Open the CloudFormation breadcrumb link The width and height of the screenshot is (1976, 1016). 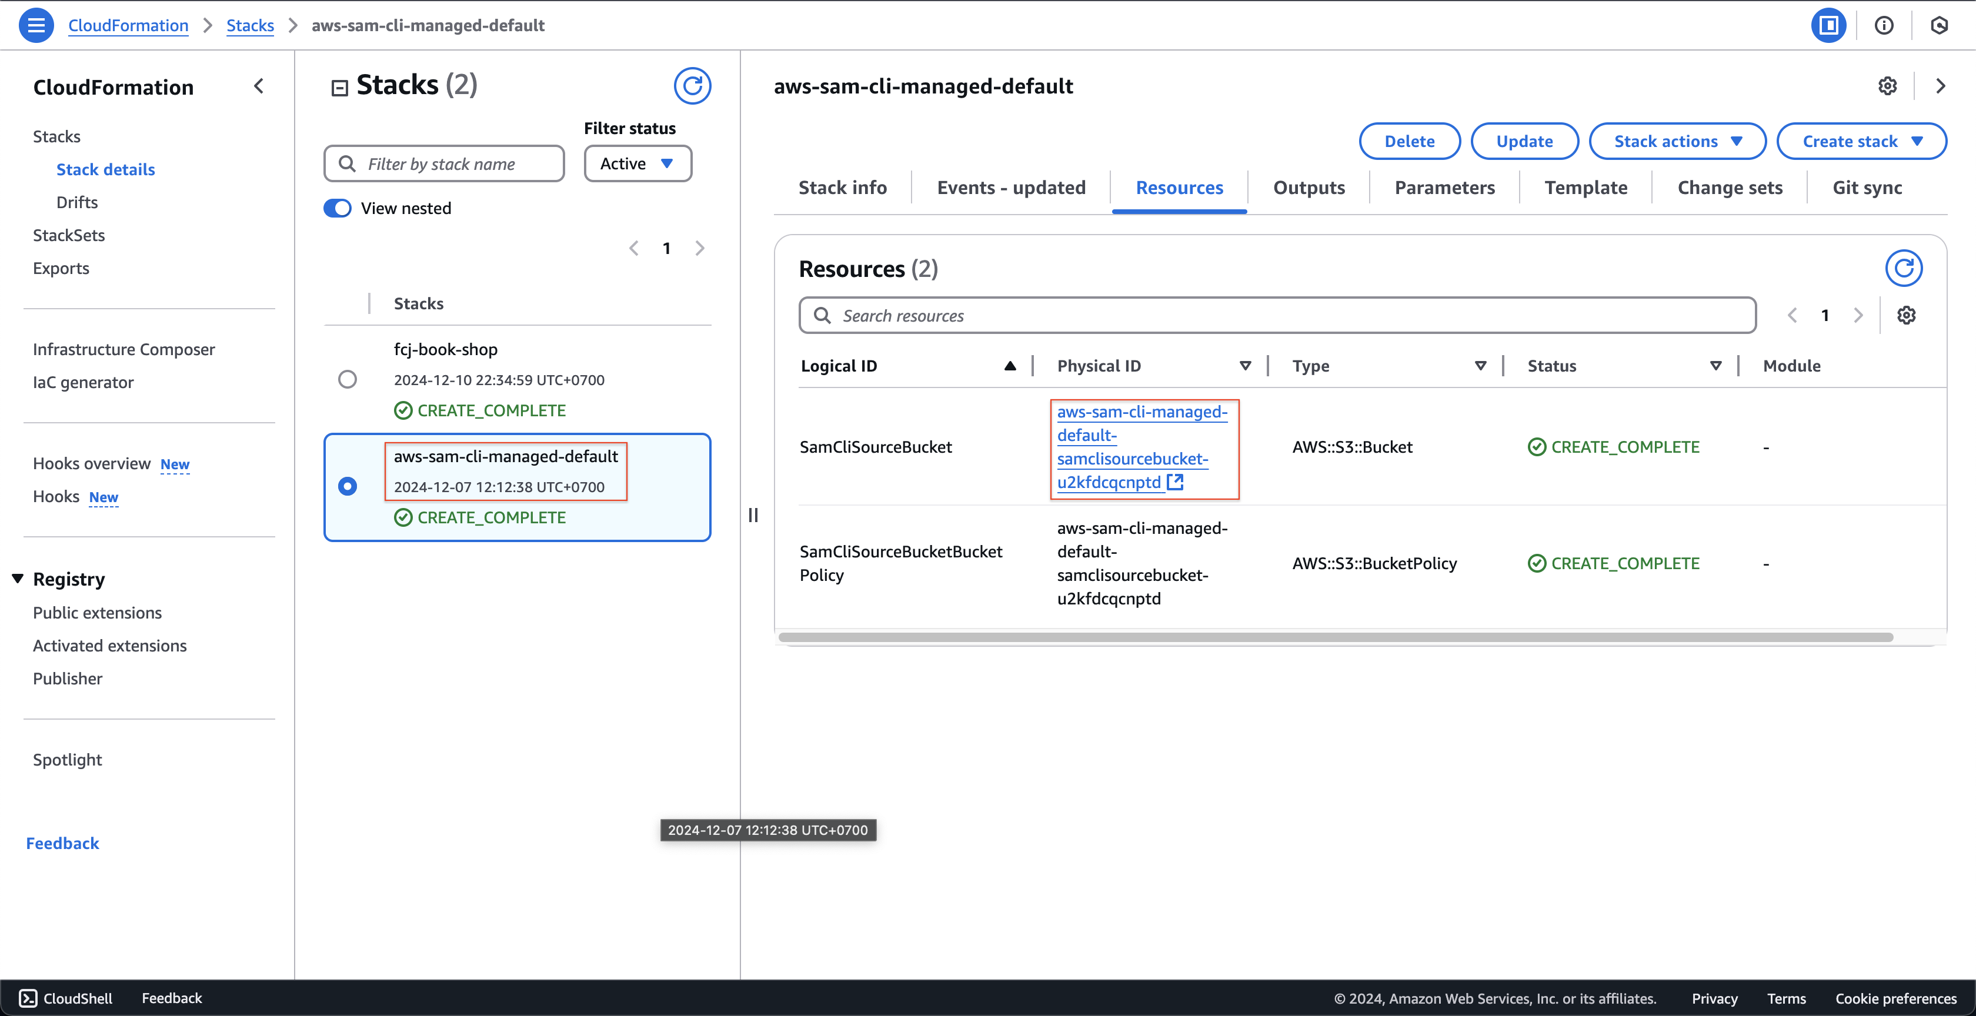(128, 25)
